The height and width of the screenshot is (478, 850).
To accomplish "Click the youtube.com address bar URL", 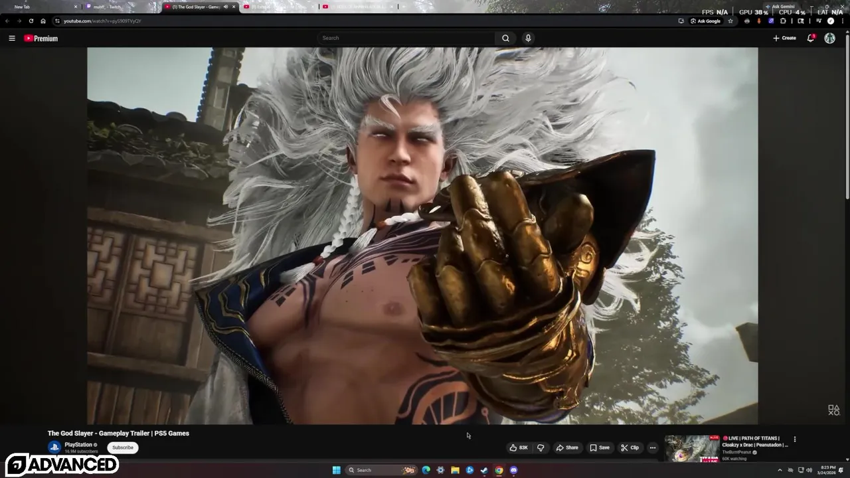I will coord(102,21).
